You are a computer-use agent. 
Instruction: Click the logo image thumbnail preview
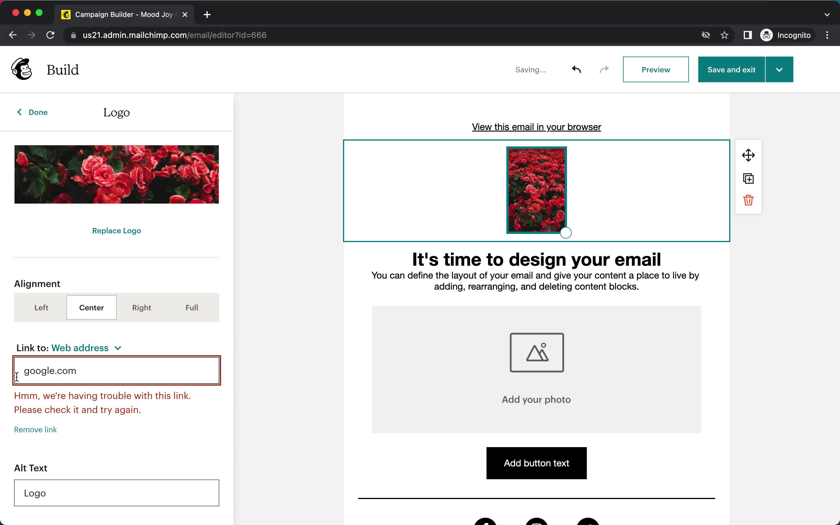[x=117, y=174]
